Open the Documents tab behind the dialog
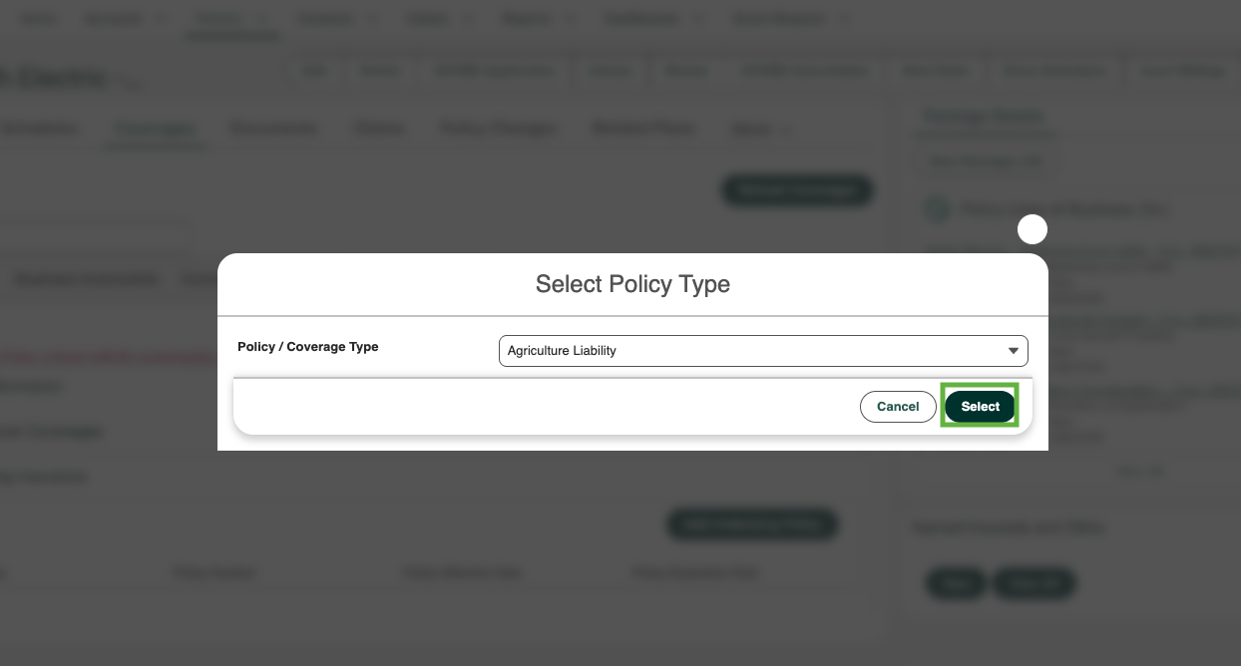 (x=273, y=129)
